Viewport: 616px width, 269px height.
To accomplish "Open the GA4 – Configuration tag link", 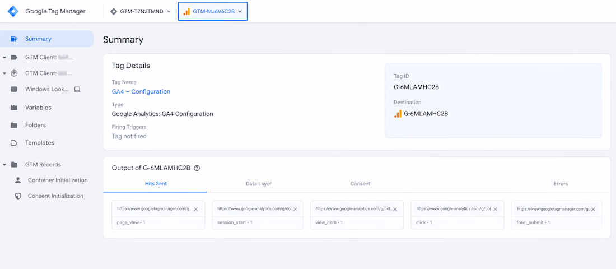I will tap(141, 92).
